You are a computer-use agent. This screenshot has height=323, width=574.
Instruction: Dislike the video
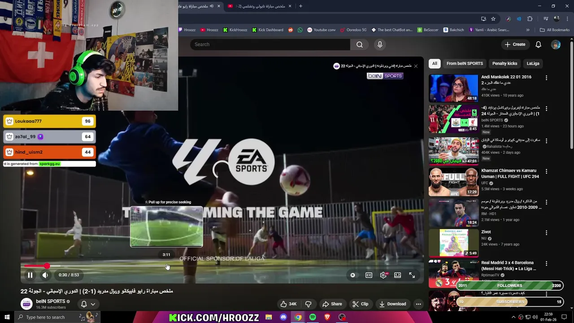coord(308,304)
